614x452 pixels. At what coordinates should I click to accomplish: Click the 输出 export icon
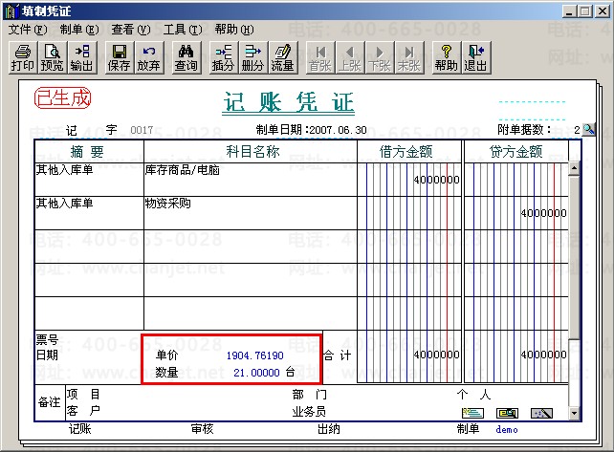pyautogui.click(x=82, y=57)
